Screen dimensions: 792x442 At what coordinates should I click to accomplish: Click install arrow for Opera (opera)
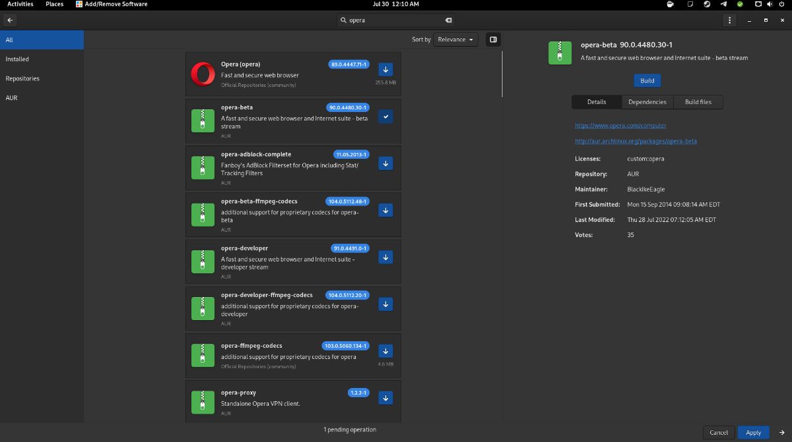386,69
